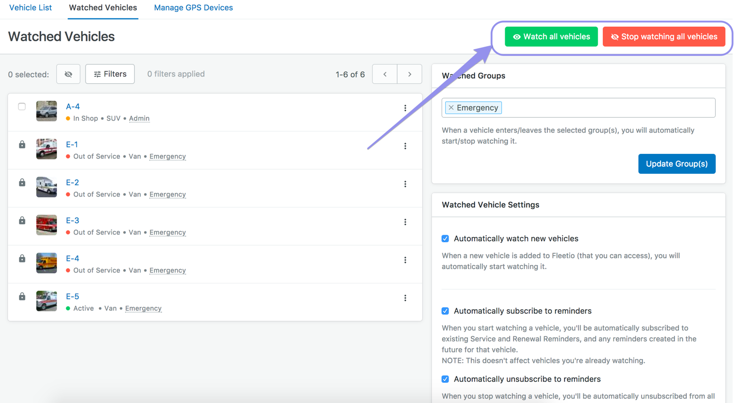746x403 pixels.
Task: Click the 'In Shop' status of A-4
Action: [86, 119]
